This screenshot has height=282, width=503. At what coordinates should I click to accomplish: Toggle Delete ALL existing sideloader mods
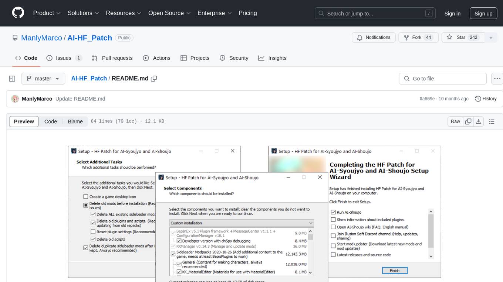[93, 214]
